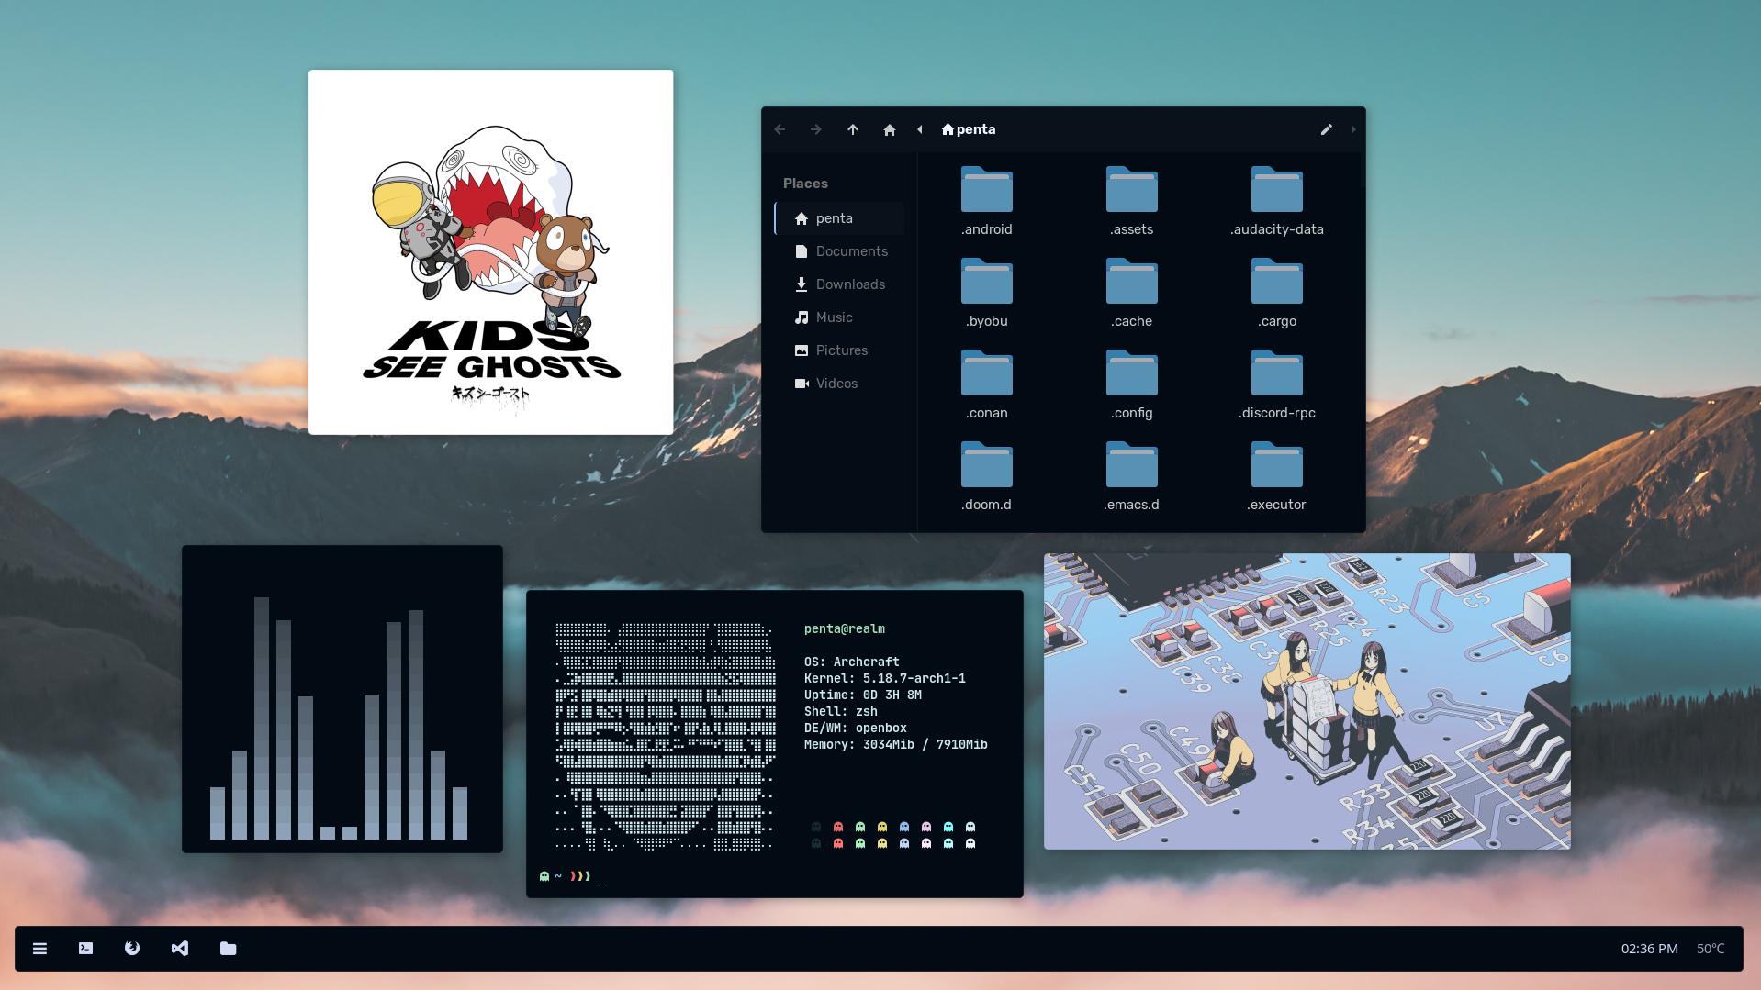Go up to the parent directory
Image resolution: width=1761 pixels, height=990 pixels.
pos(853,129)
